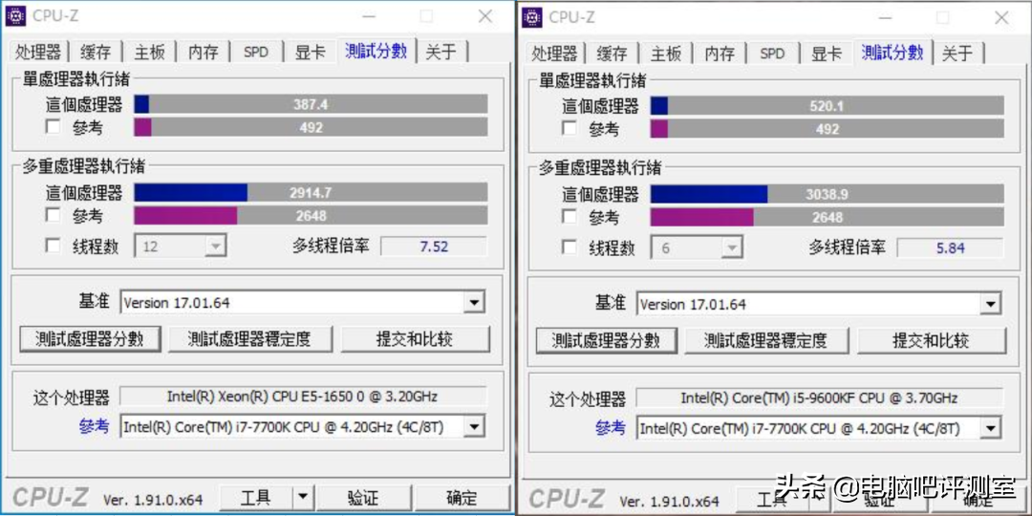Open 工具 dropdown arrow in right window

coord(819,500)
